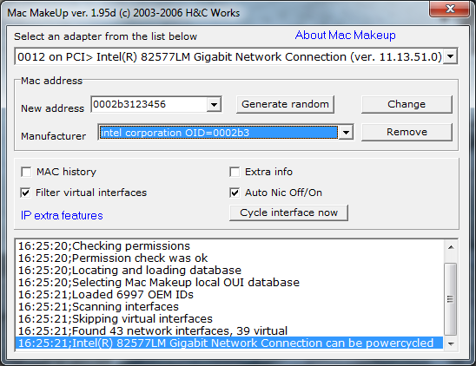Click the log scrollbar thumb
Image resolution: width=476 pixels, height=366 pixels.
pyautogui.click(x=451, y=298)
